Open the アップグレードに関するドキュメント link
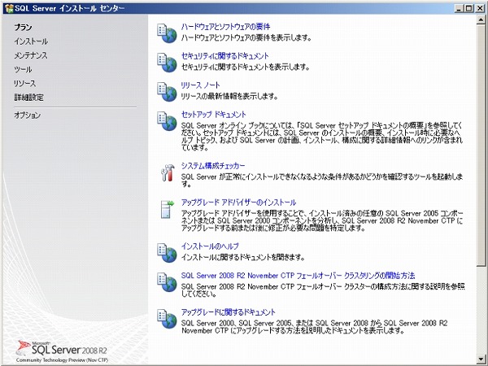488x366 pixels. click(228, 312)
